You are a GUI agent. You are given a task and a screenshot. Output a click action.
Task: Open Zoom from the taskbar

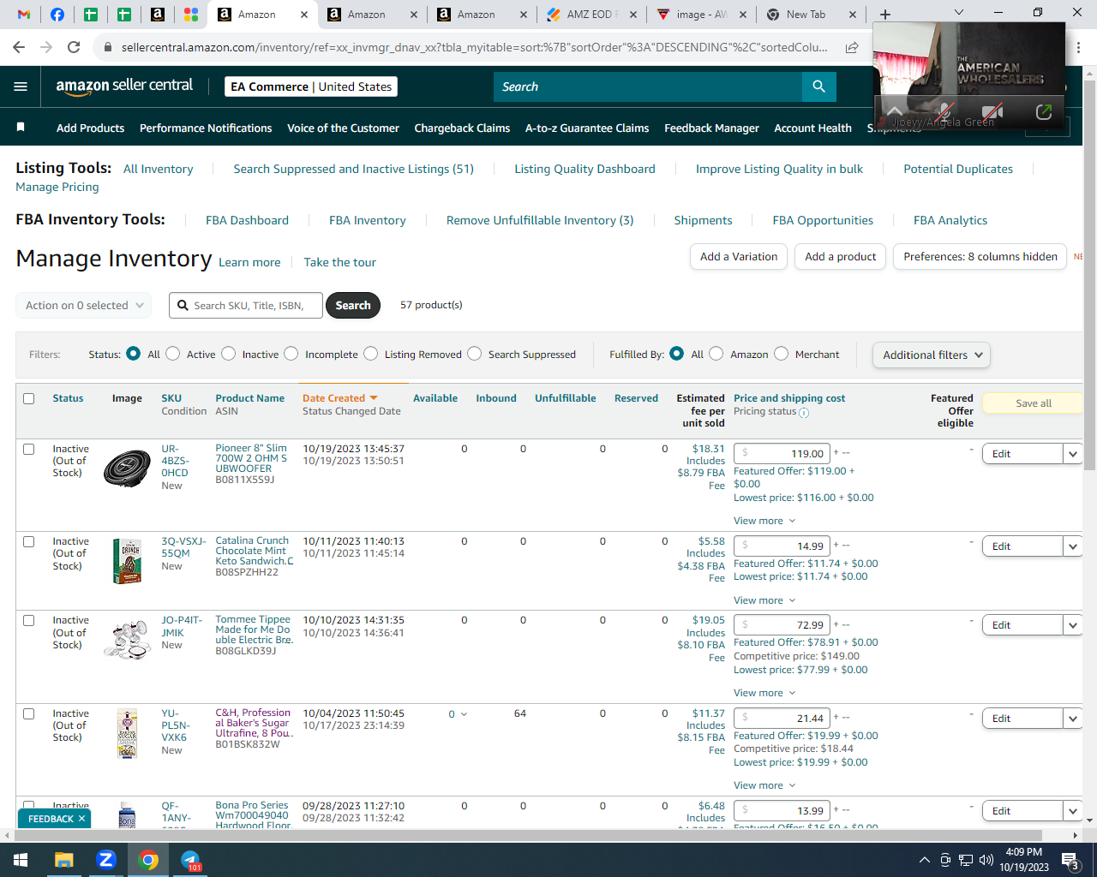pyautogui.click(x=106, y=860)
